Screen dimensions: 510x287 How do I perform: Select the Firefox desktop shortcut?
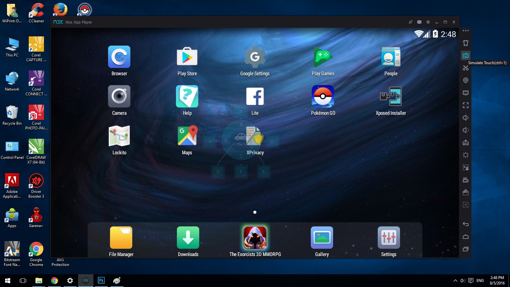click(x=60, y=10)
